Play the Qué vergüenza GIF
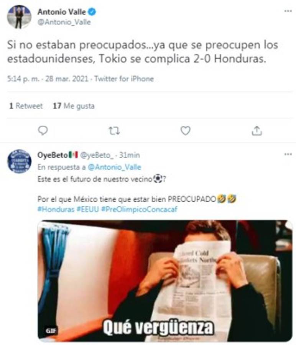 pyautogui.click(x=165, y=281)
